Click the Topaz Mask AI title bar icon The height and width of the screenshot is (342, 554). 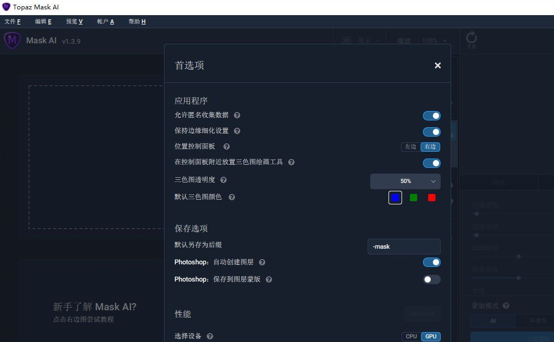pyautogui.click(x=6, y=7)
